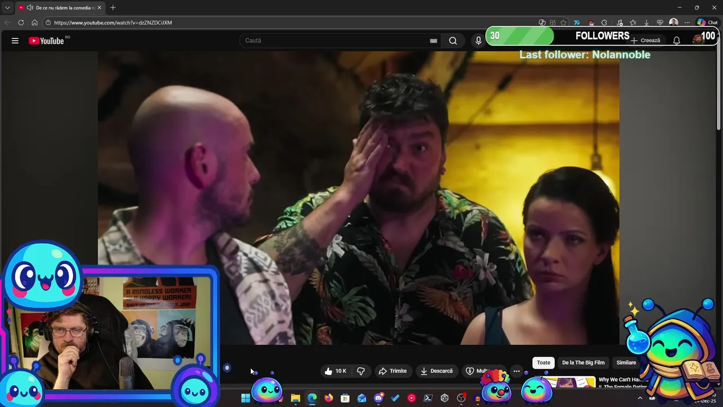Screen dimensions: 723x407
Task: Open the YouTube hamburger guide menu
Action: (15, 41)
